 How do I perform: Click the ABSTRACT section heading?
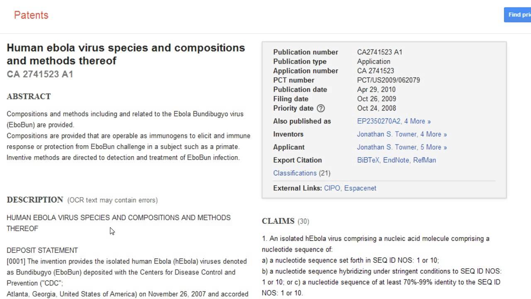click(29, 96)
